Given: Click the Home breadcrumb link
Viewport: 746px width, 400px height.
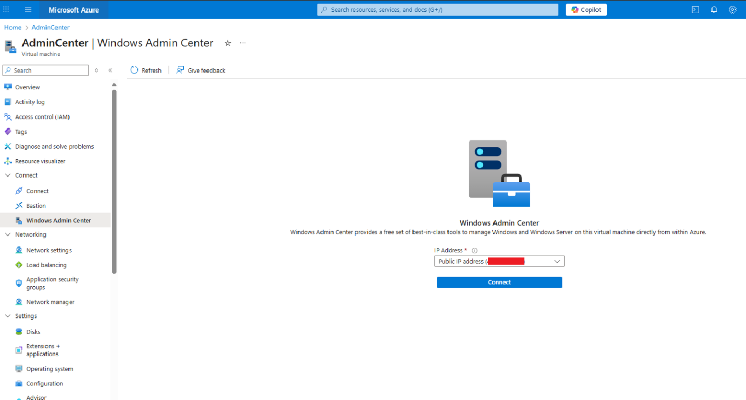Looking at the screenshot, I should [13, 27].
